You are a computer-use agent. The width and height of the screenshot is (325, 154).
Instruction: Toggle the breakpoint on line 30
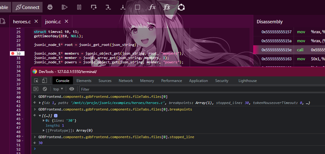(12, 53)
